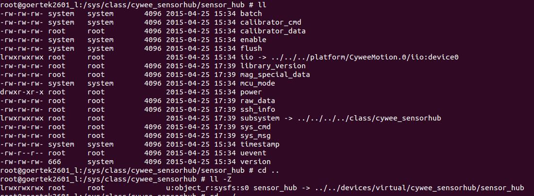Select raw_data in the listing
534x196 pixels.
tap(257, 101)
